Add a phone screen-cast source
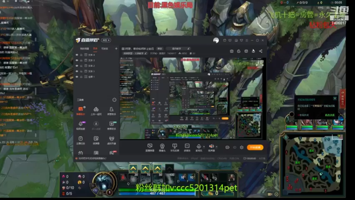Screen dimensions: 355x200 [x=174, y=148]
